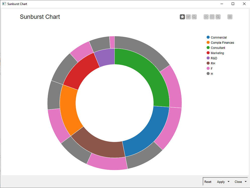Click the outlined star toolbar icon
The width and height of the screenshot is (250, 188).
(x=206, y=17)
